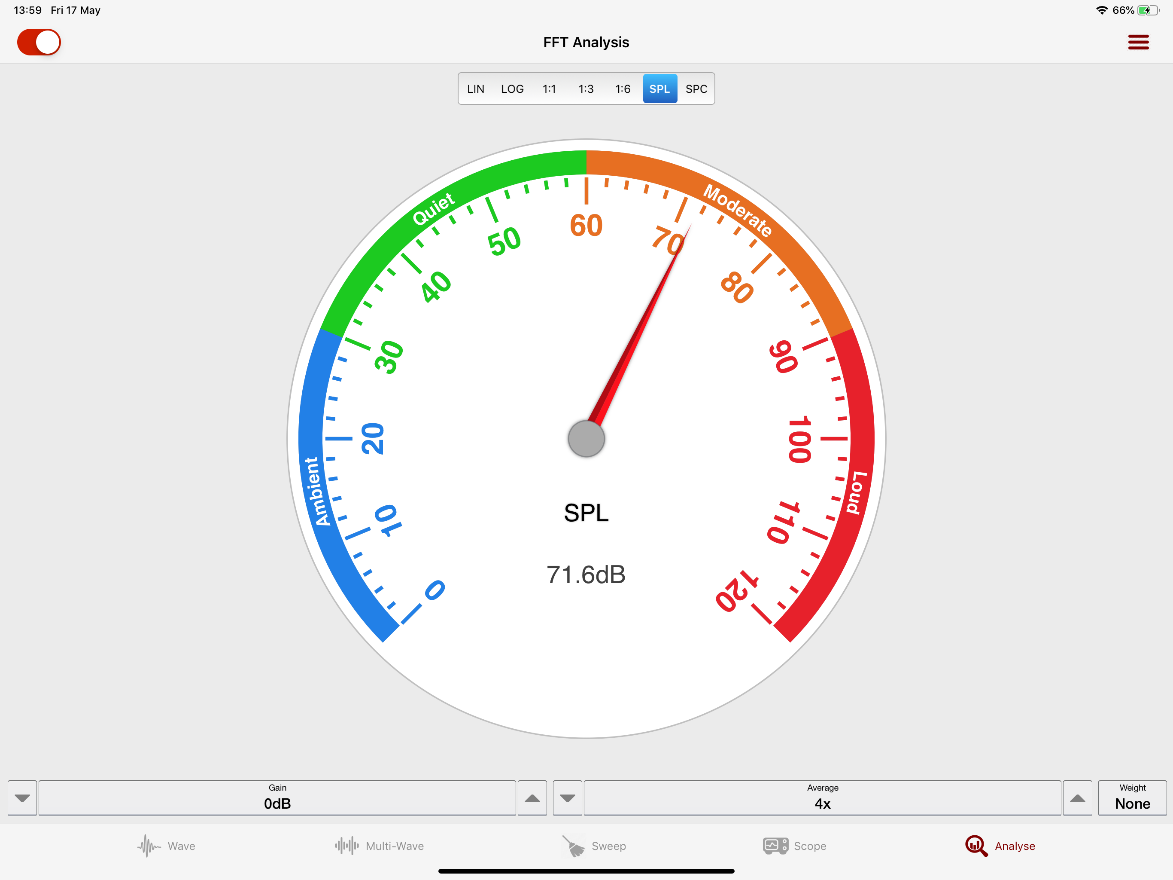
Task: Tap the 60 marking on the gauge
Action: coord(586,226)
